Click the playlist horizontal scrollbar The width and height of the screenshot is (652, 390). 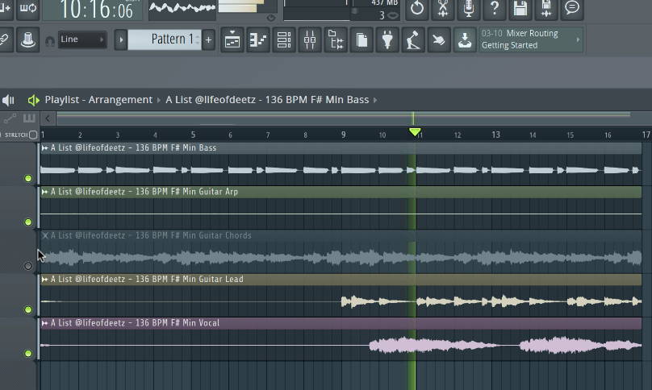344,118
